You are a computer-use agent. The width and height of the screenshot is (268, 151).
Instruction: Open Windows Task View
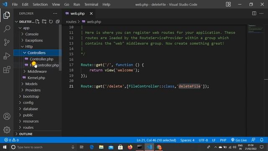82,147
